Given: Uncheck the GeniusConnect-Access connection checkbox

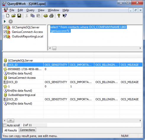Looking at the screenshot, I should click(5, 32).
